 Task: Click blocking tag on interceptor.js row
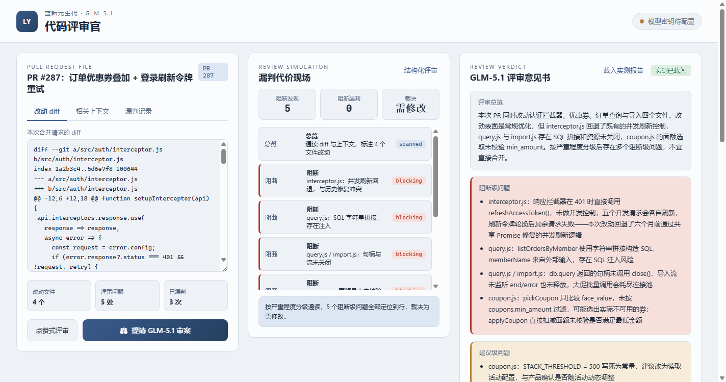tap(409, 181)
